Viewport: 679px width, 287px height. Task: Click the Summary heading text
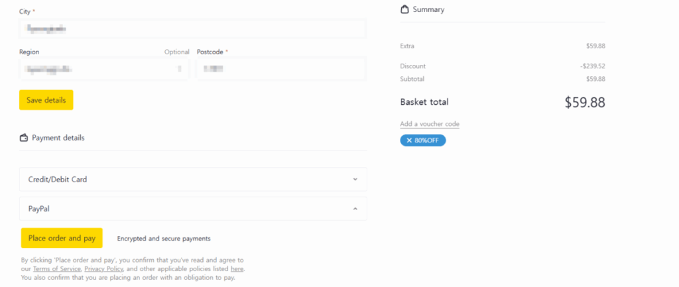[x=428, y=9]
